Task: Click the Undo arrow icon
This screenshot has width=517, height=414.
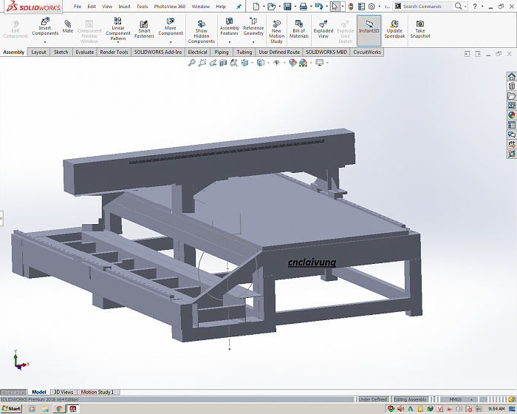Action: click(318, 6)
